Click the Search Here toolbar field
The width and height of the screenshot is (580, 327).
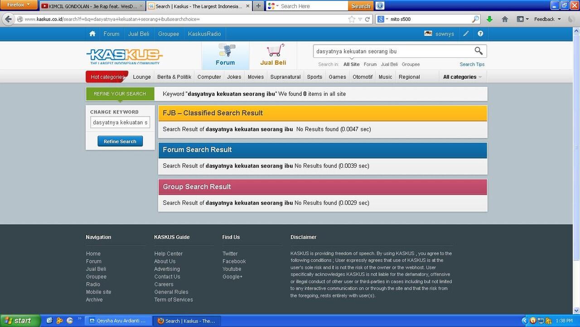[307, 6]
